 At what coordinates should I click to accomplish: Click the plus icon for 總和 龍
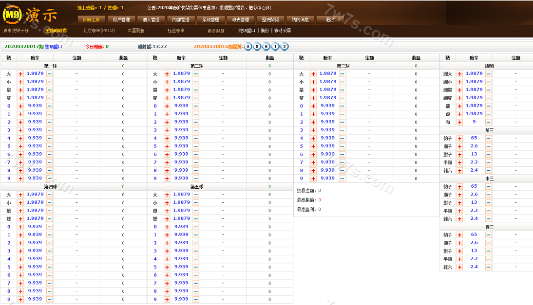[x=459, y=106]
